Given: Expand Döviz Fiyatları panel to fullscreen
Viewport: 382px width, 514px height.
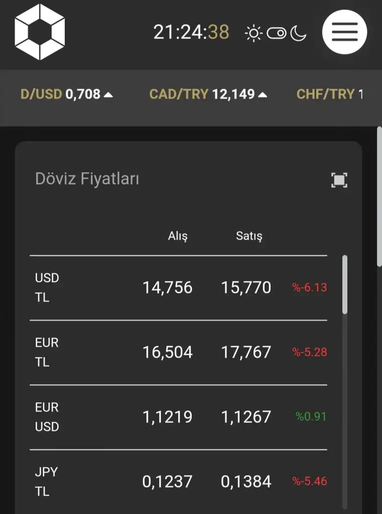Looking at the screenshot, I should (339, 180).
